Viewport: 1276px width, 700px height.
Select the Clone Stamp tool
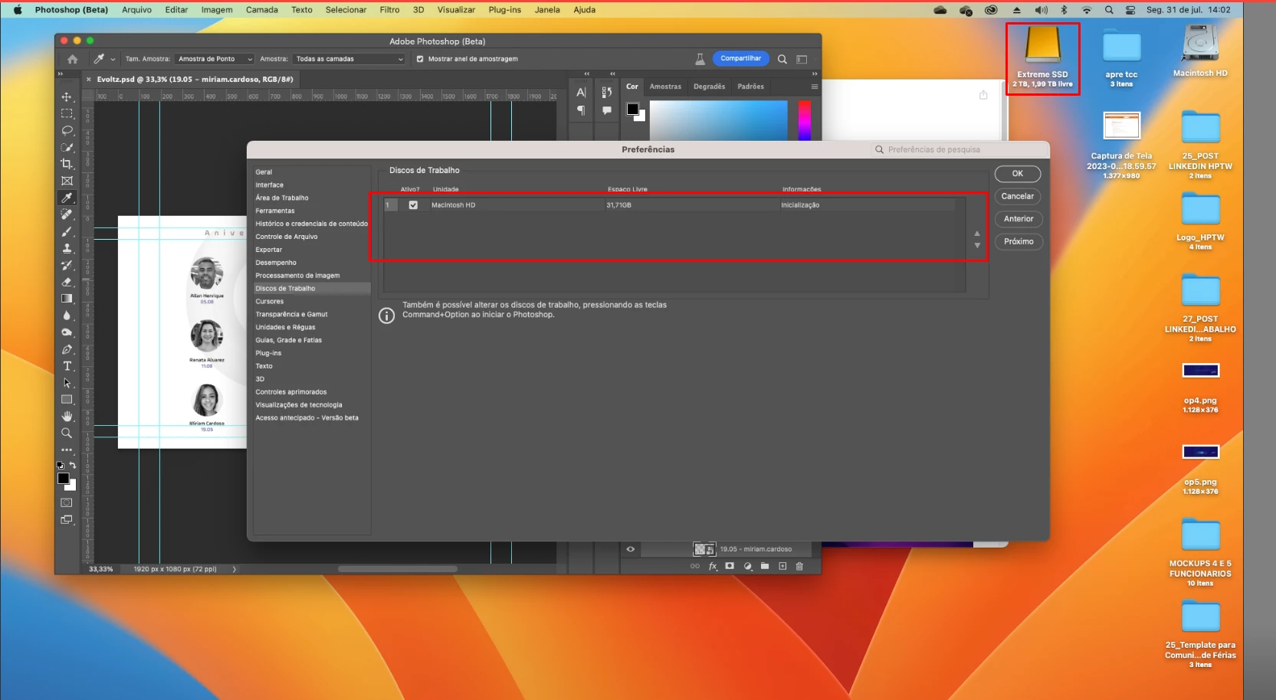click(x=67, y=248)
